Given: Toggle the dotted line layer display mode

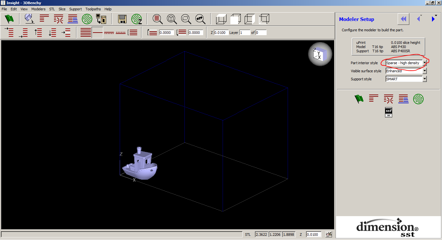Looking at the screenshot, I should pyautogui.click(x=121, y=32).
